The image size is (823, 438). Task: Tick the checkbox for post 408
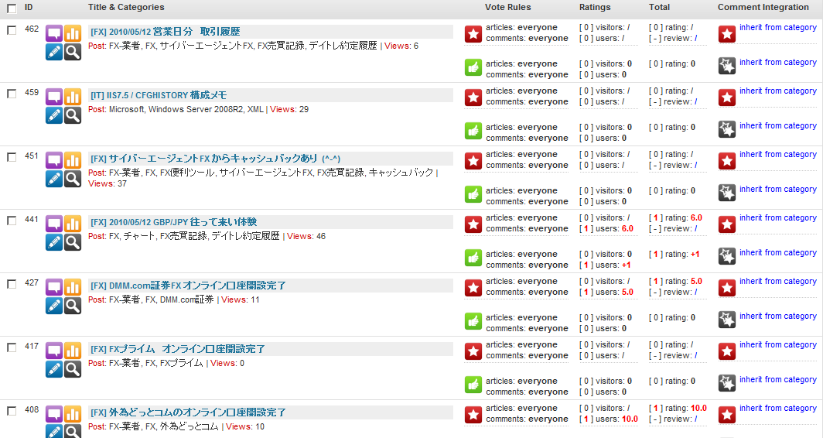[x=12, y=409]
